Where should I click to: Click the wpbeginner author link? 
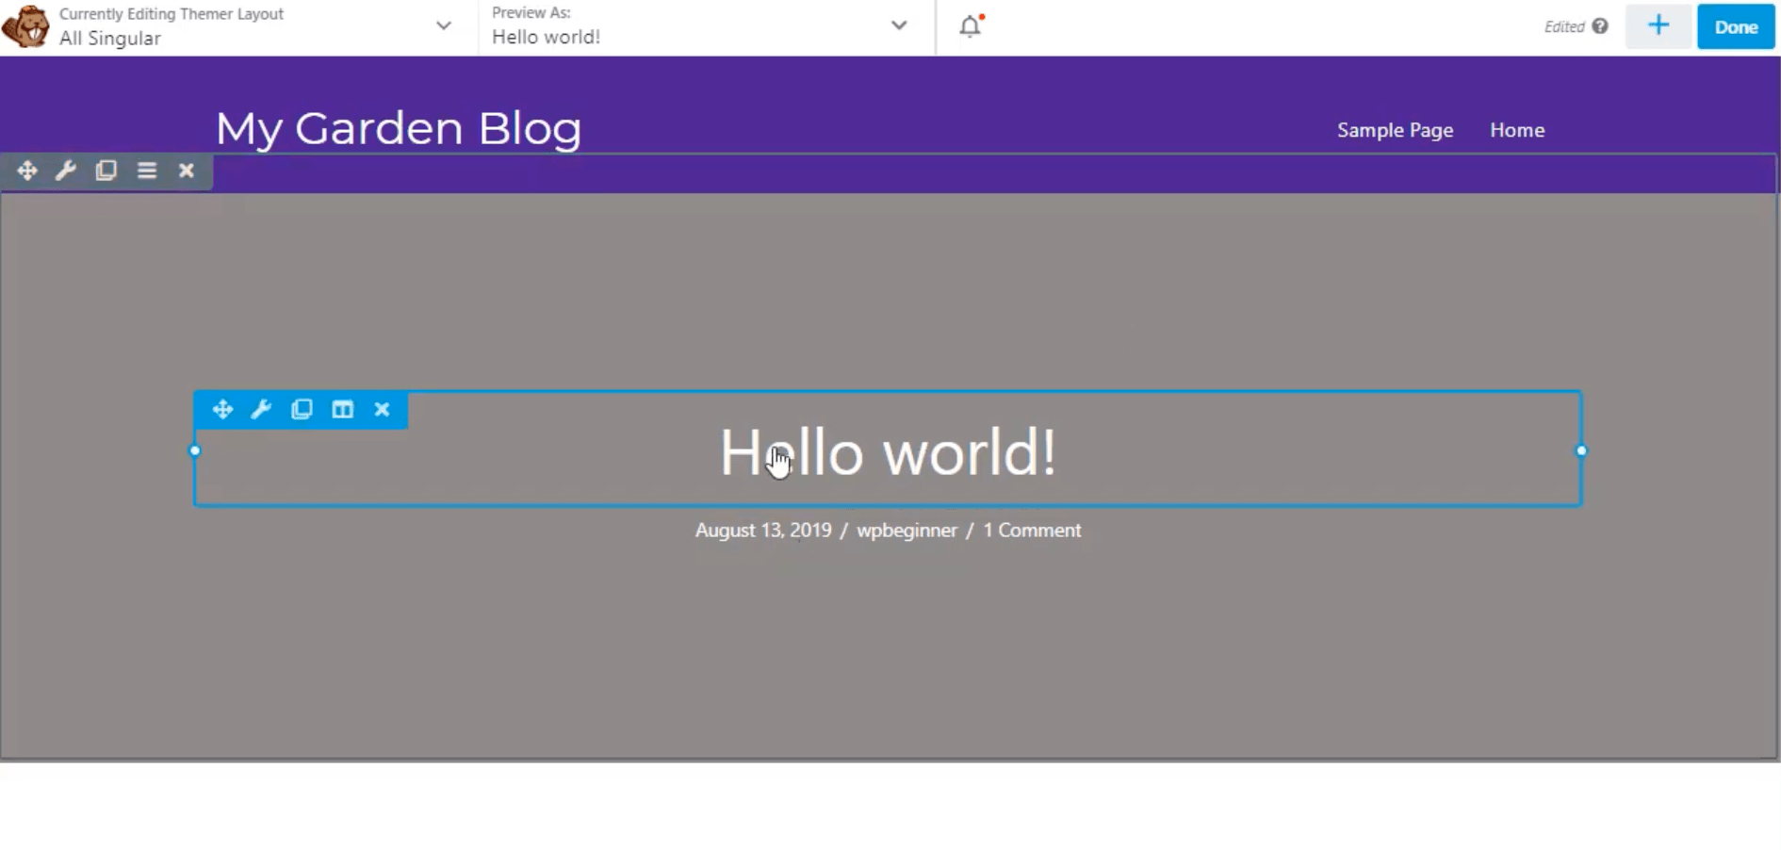(907, 531)
